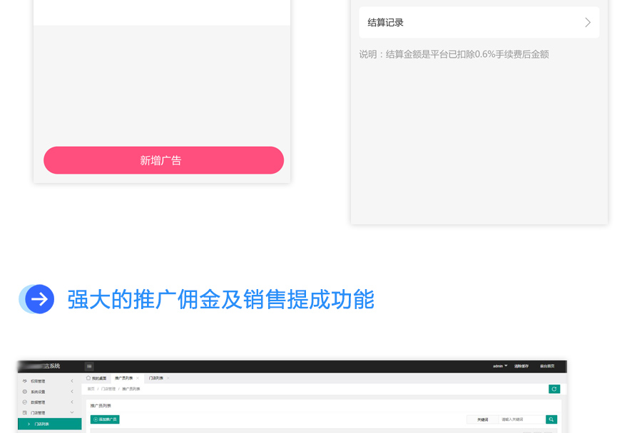Viewport: 642px width, 433px height.
Task: Switch to the 门店列表 tab
Action: [156, 378]
